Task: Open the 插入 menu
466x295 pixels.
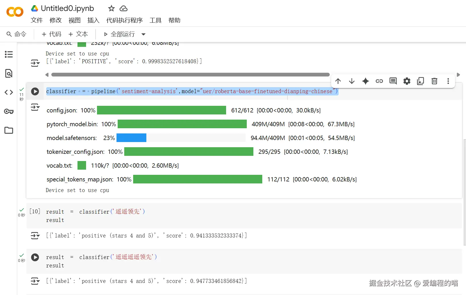Action: (x=94, y=20)
